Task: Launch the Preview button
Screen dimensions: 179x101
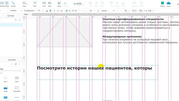Action: tap(162, 4)
